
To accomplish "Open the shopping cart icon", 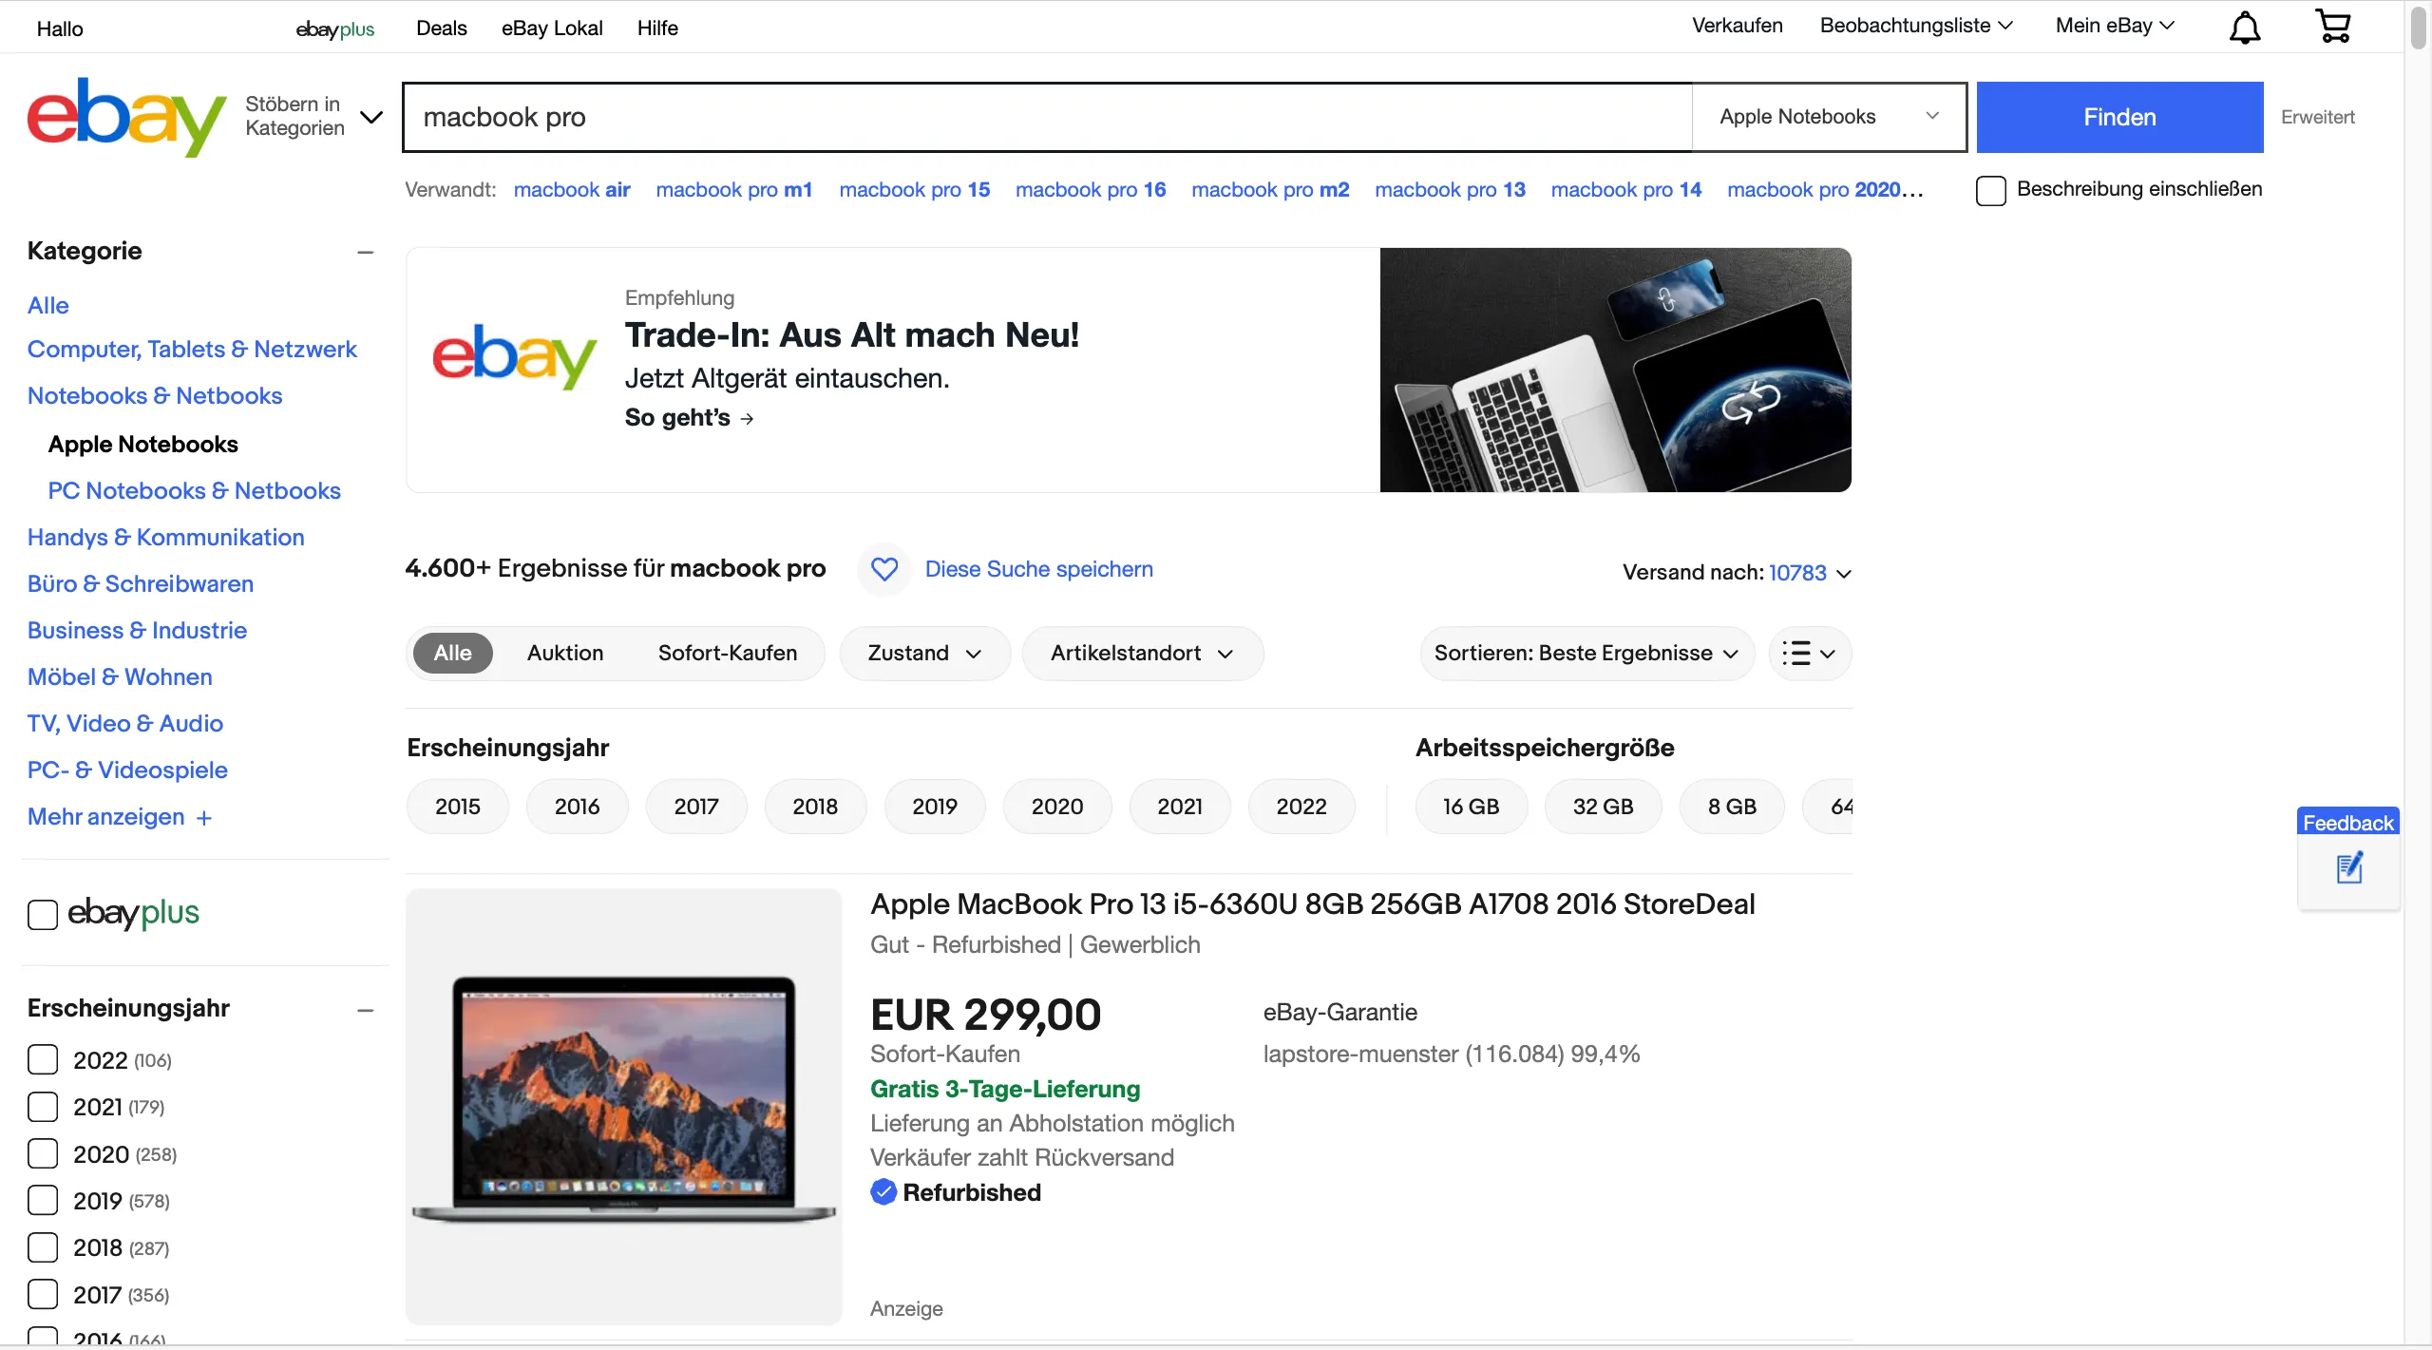I will (x=2332, y=27).
